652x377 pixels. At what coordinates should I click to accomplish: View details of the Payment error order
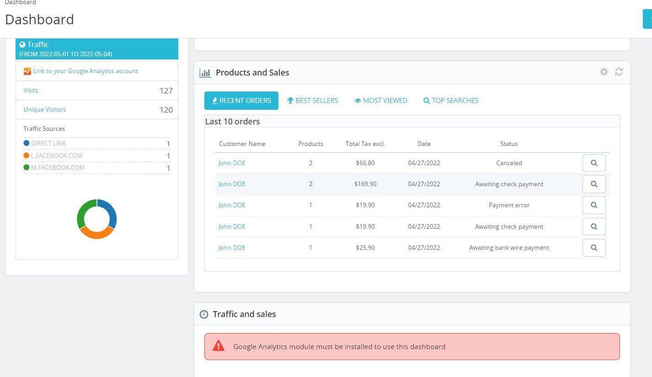pyautogui.click(x=594, y=205)
